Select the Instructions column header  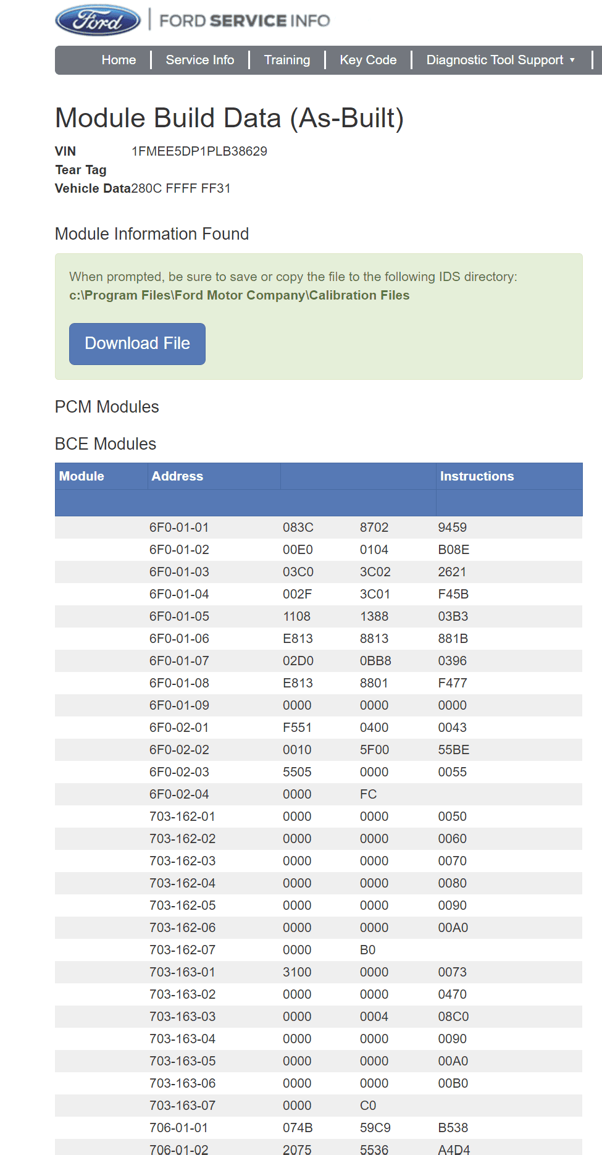(477, 476)
